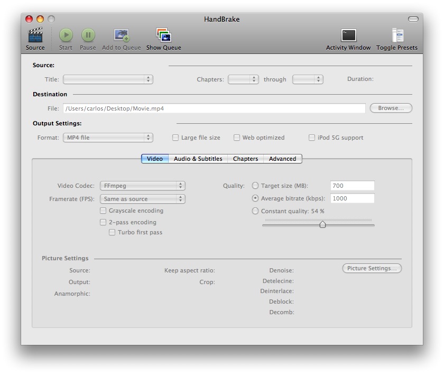Tick the Web optimized checkbox
Screen dimensions: 444x374
[x=236, y=138]
